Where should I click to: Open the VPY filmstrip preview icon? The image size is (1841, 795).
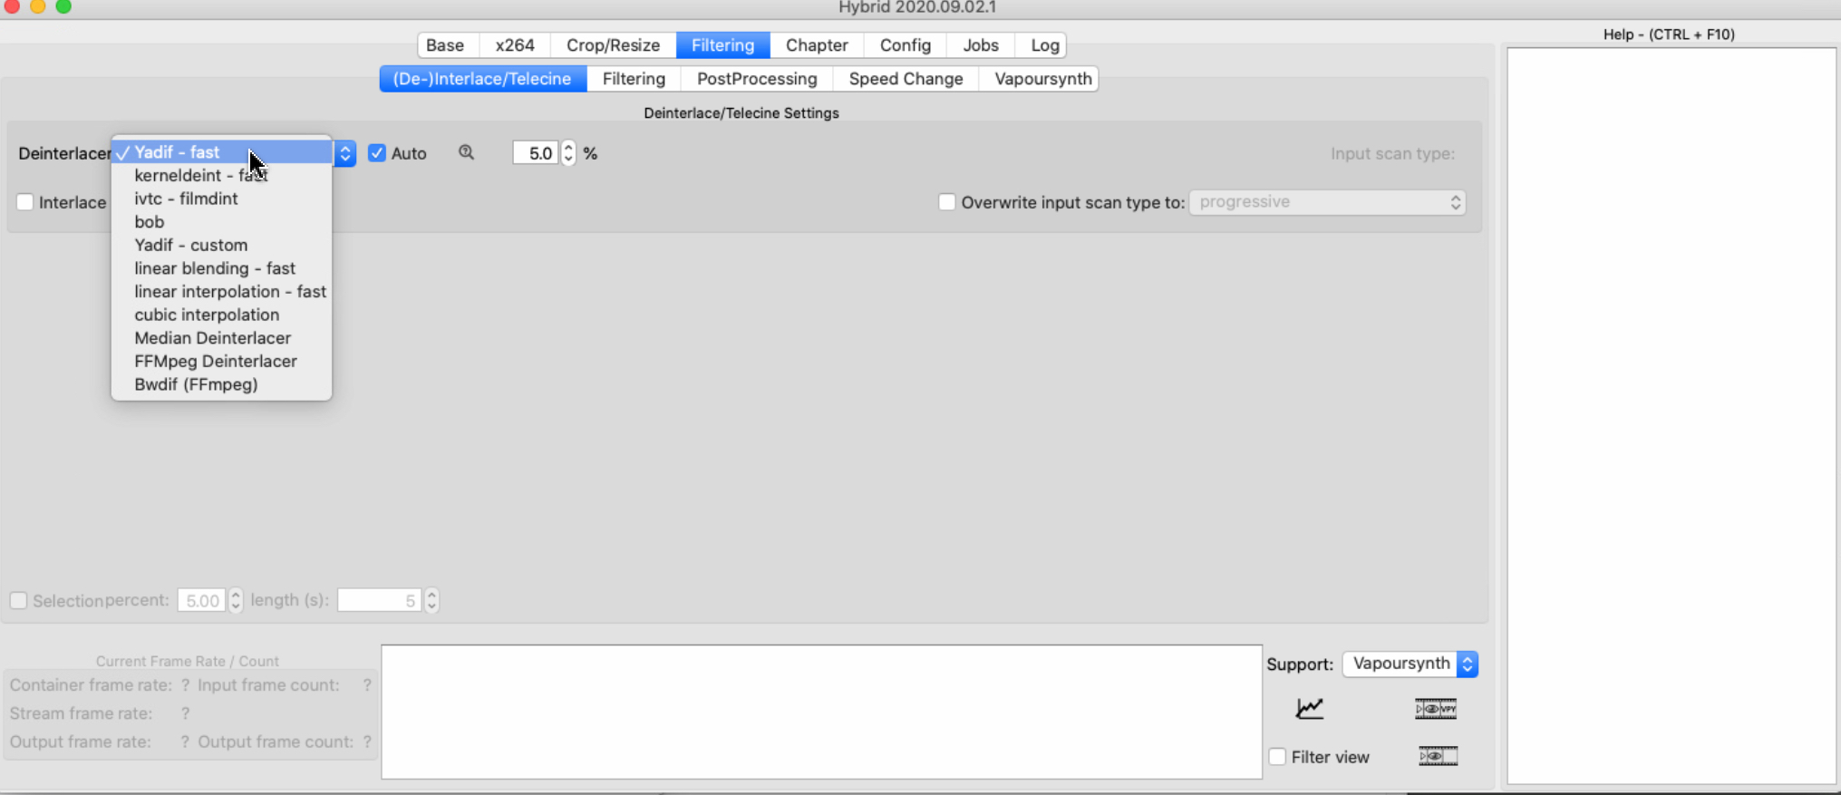point(1435,708)
